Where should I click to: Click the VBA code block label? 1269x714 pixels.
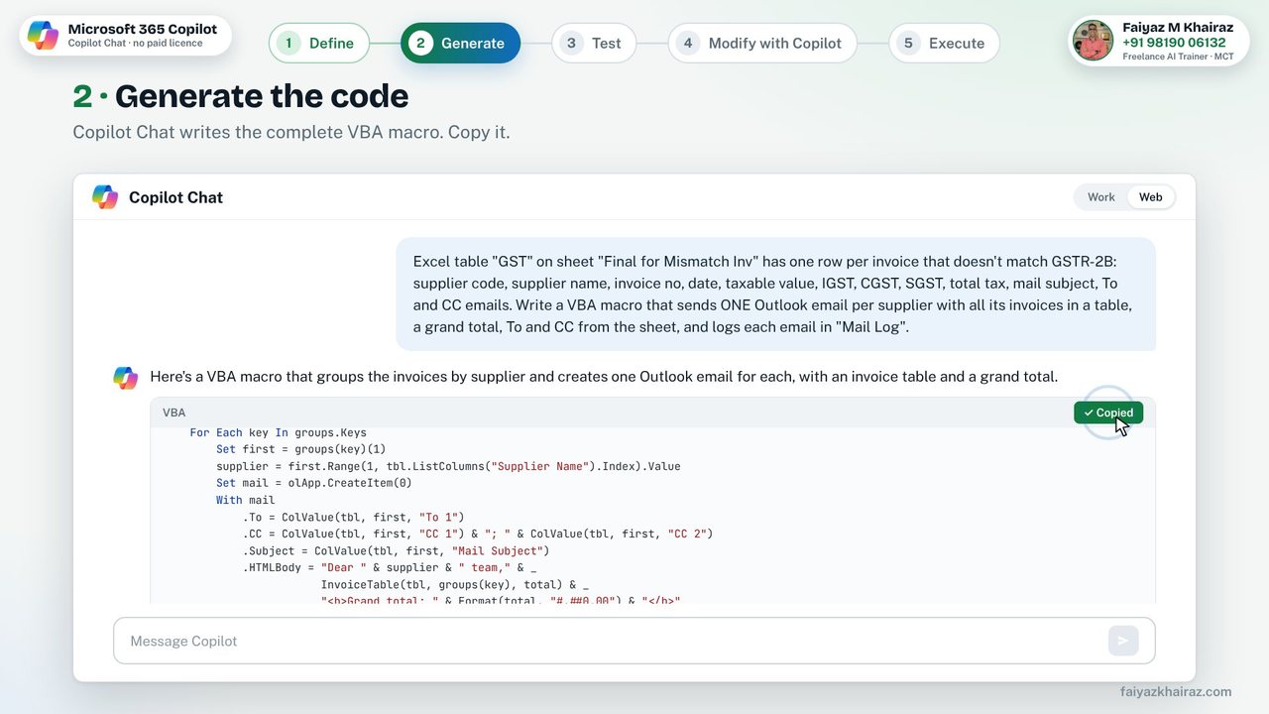coord(173,413)
